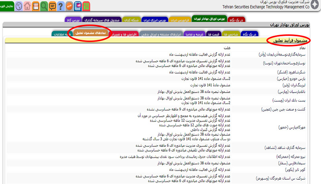Select the بورس اوراق بهادار تهران tab
321x184 pixels.
(209, 19)
